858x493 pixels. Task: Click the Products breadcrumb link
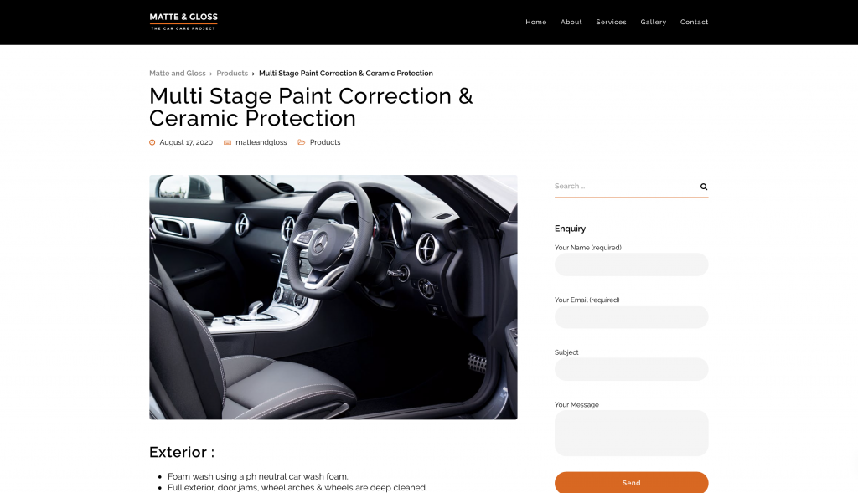[x=232, y=74]
